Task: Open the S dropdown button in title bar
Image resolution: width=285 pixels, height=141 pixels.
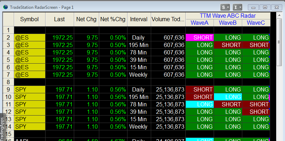Action: click(225, 7)
